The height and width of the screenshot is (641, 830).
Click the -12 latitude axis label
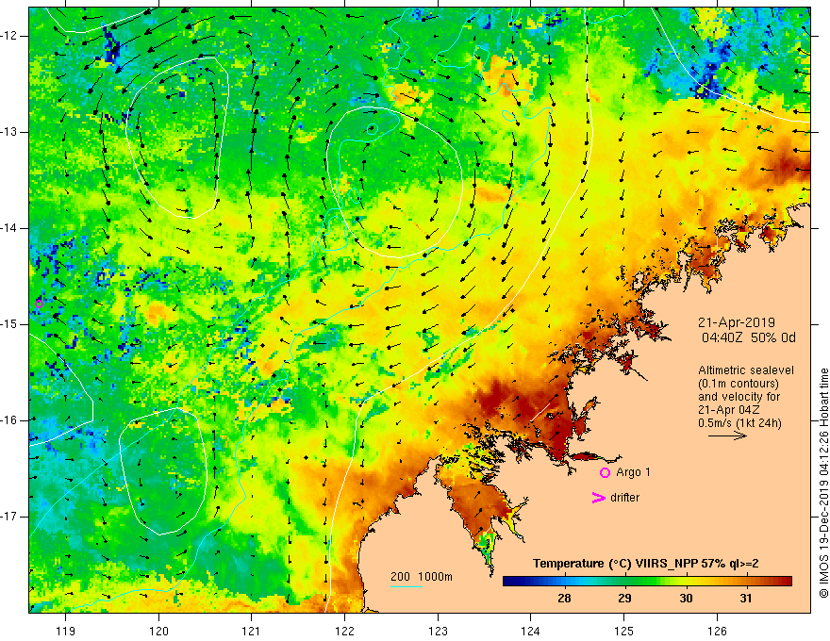[x=9, y=36]
